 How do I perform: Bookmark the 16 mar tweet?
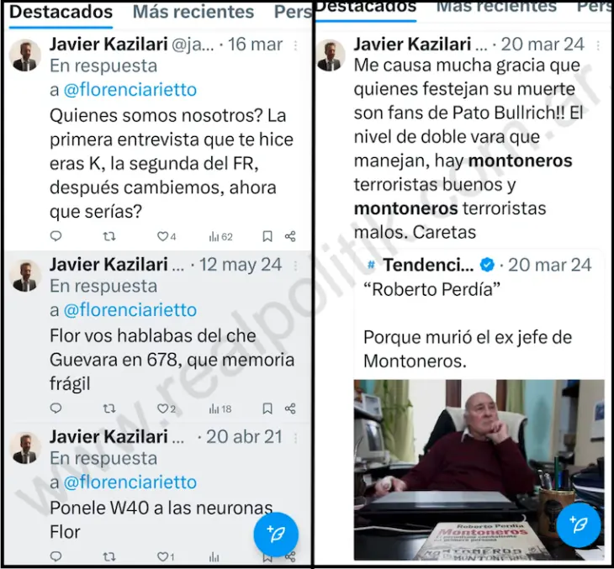point(267,236)
